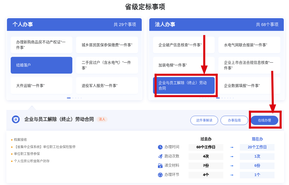Click the 档案接收 list item
The width and height of the screenshot is (289, 185).
20,140
